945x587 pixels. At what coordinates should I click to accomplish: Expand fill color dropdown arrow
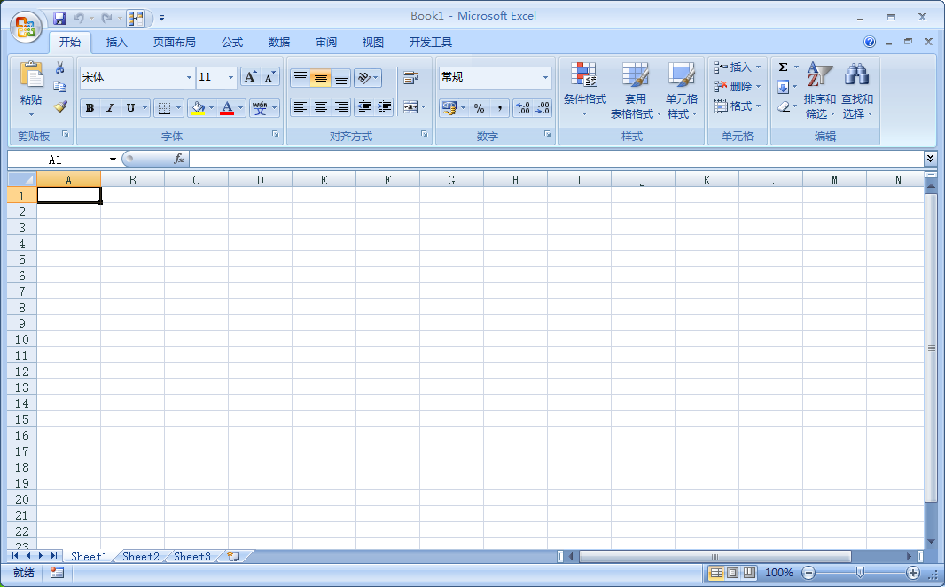coord(211,108)
